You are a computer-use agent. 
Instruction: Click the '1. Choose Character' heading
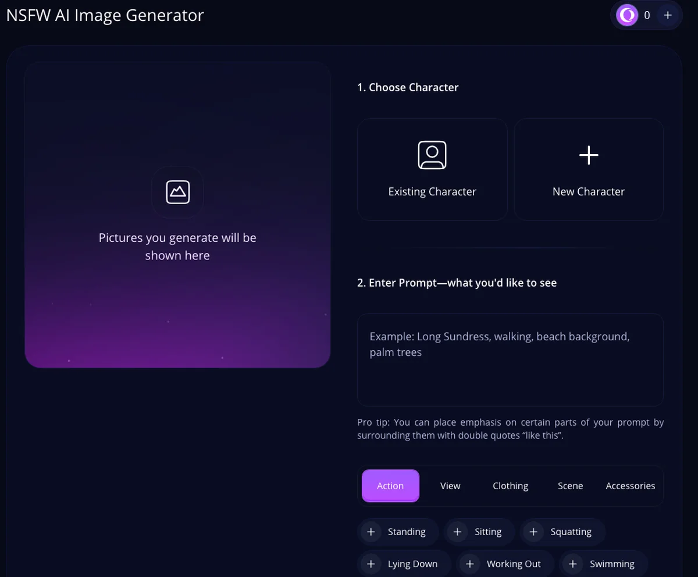[x=408, y=87]
